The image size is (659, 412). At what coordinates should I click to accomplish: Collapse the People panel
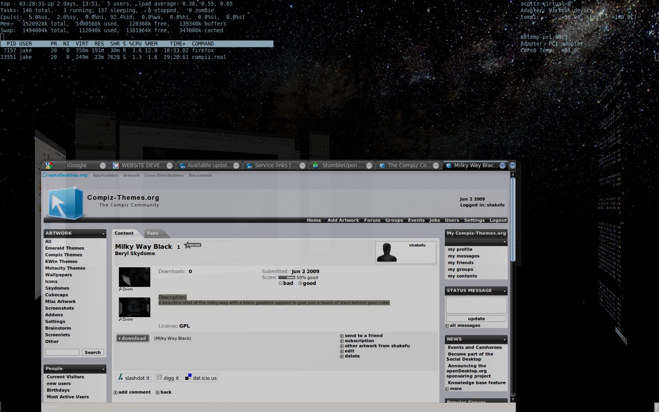pyautogui.click(x=104, y=369)
